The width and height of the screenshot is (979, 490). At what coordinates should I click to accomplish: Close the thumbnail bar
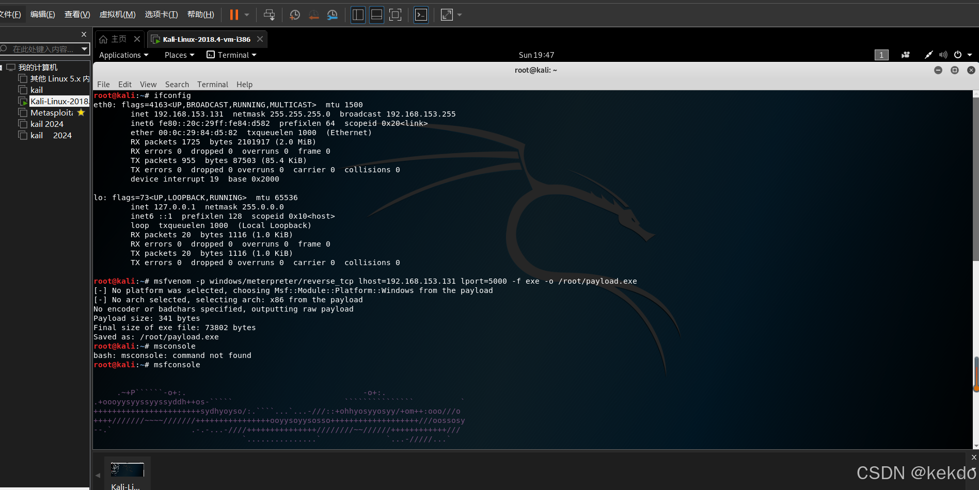pos(974,458)
